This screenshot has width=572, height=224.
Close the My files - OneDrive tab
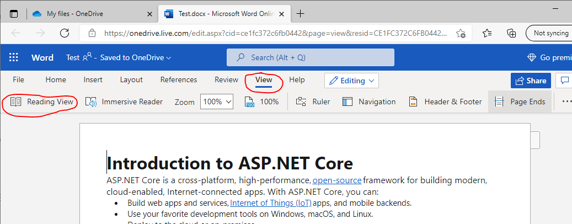[x=149, y=14]
